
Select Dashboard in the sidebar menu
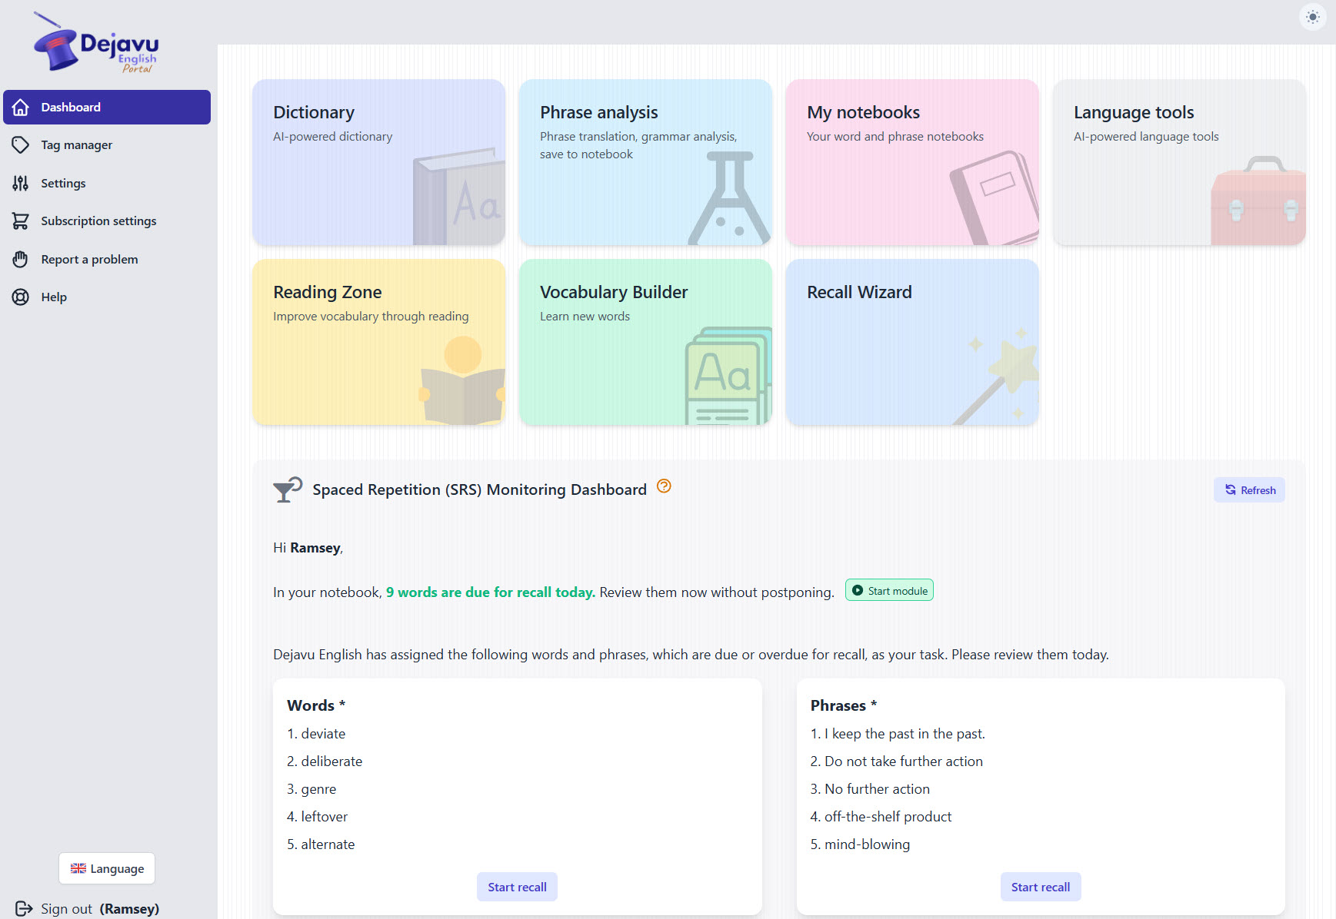(107, 108)
